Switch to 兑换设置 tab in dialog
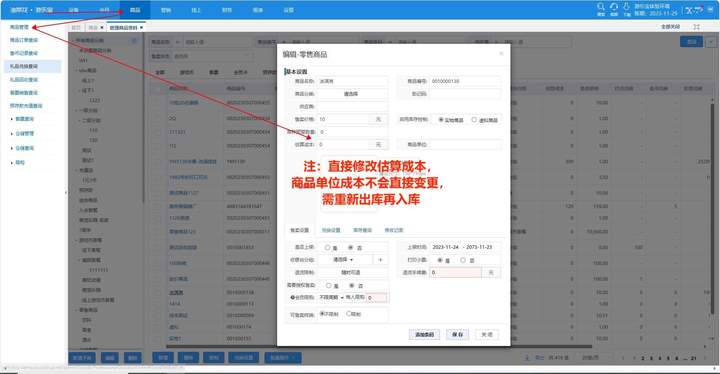This screenshot has height=374, width=720. [331, 230]
